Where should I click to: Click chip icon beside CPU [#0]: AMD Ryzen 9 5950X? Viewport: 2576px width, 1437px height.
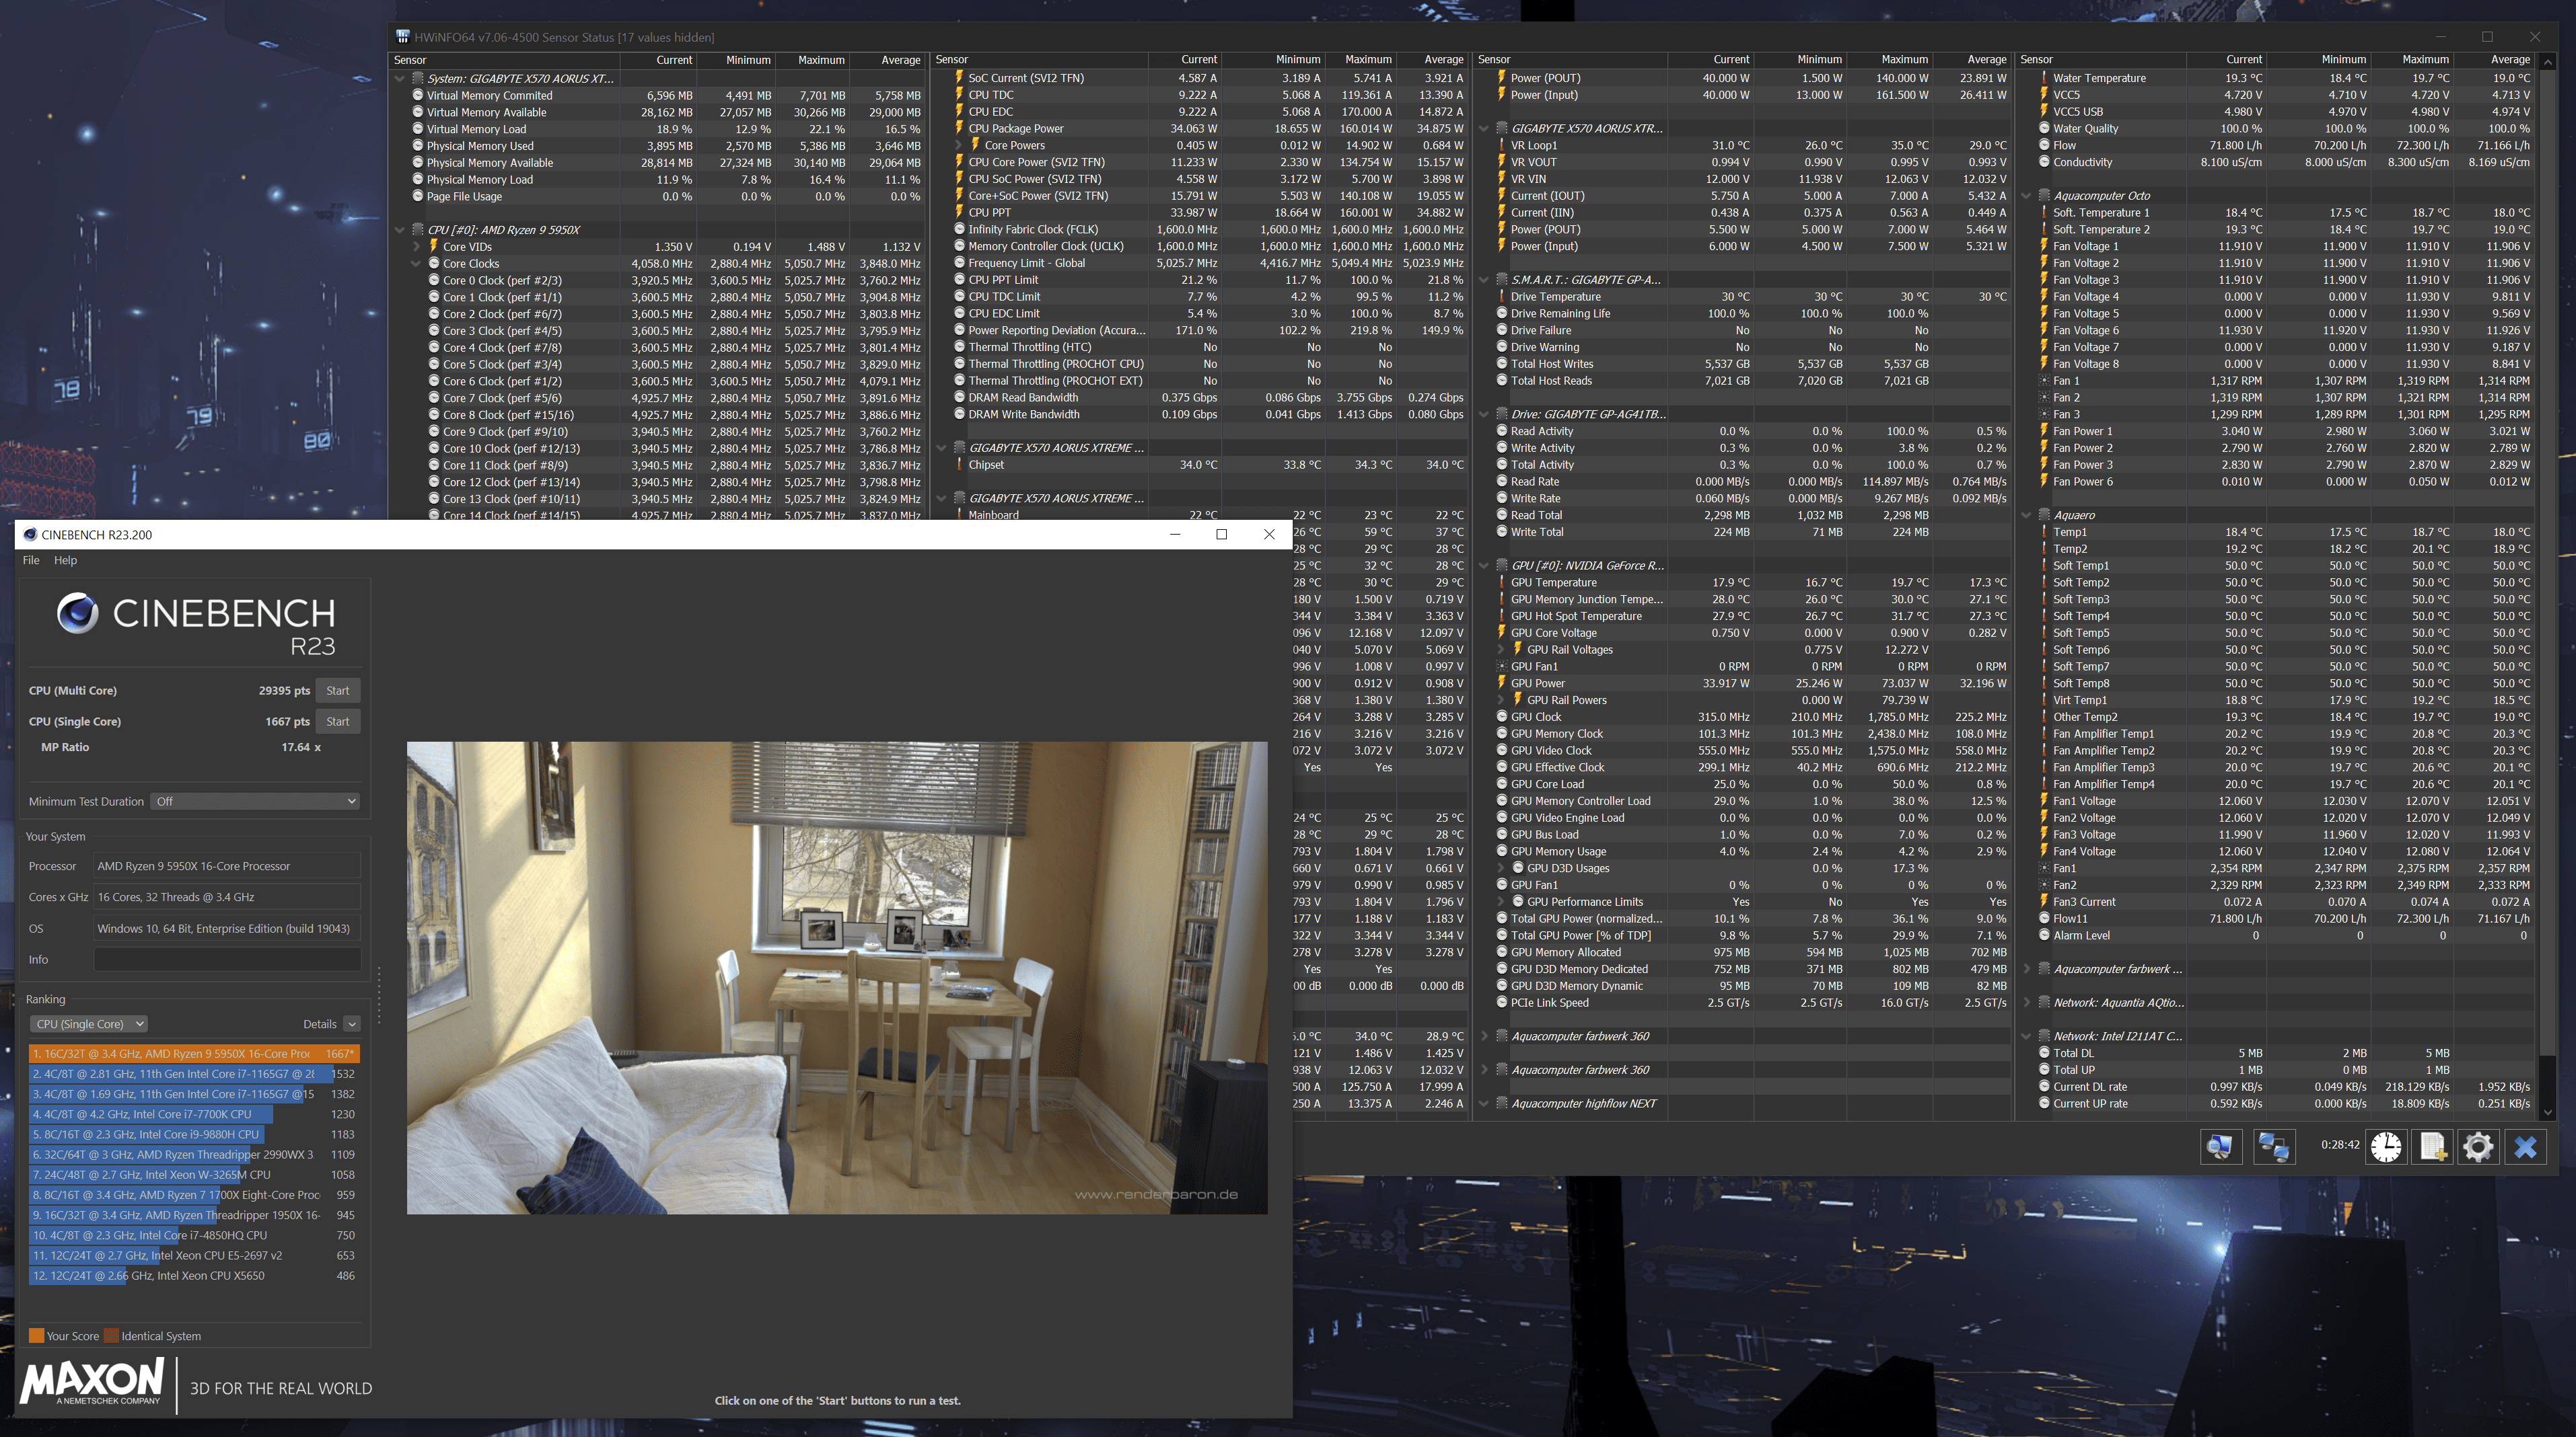[x=418, y=230]
